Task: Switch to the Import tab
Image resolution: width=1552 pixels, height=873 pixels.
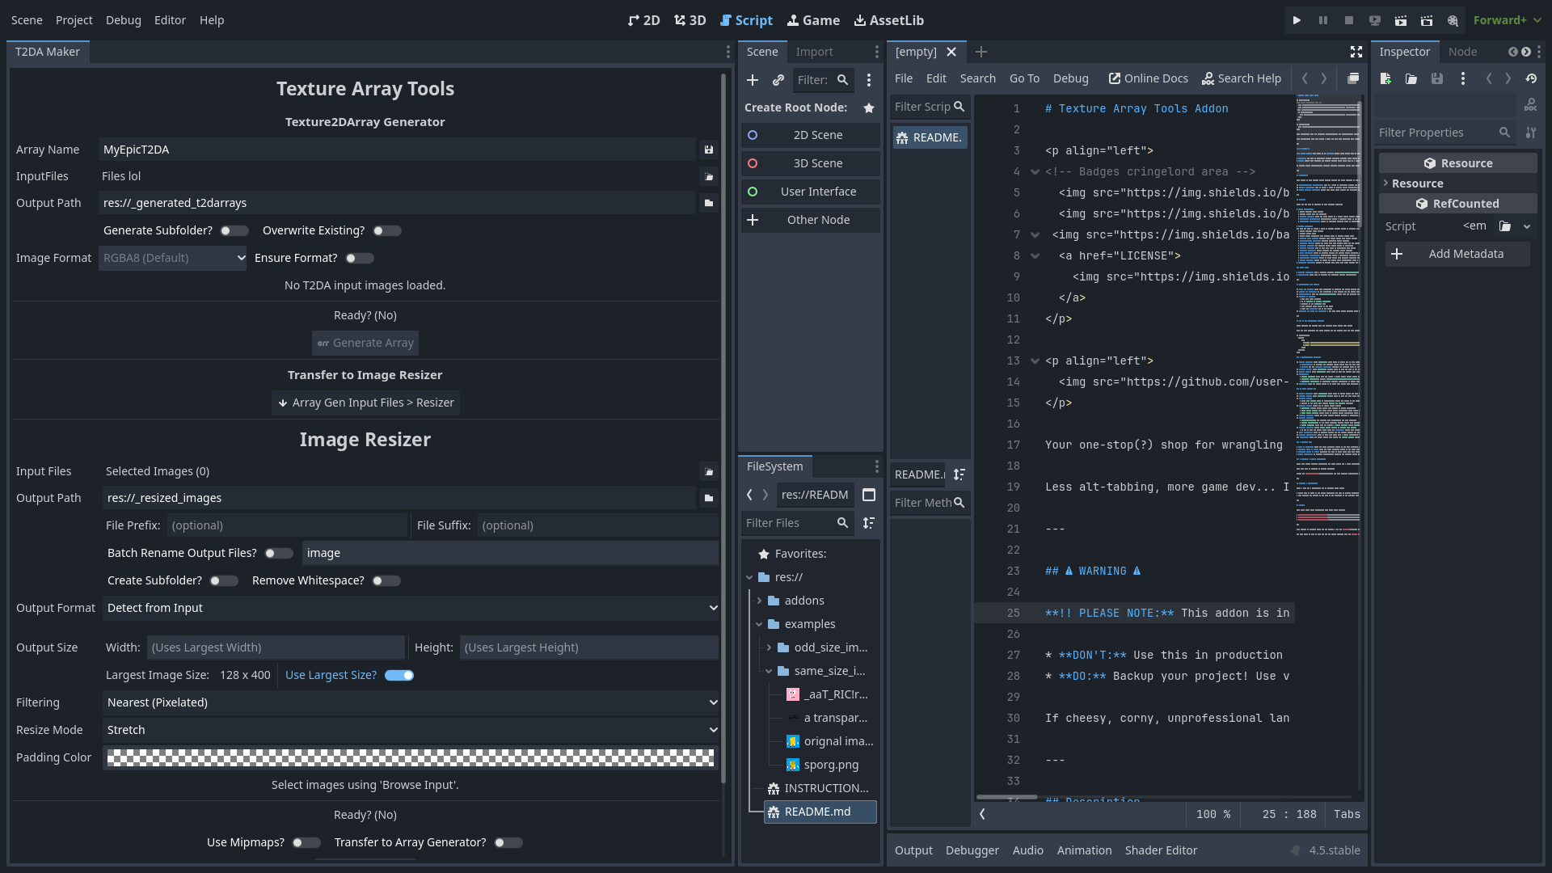Action: (x=814, y=52)
